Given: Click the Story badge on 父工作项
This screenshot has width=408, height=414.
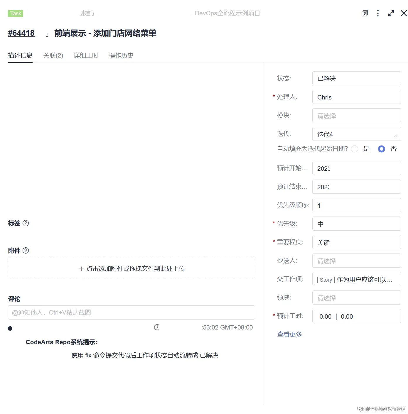Looking at the screenshot, I should point(325,280).
